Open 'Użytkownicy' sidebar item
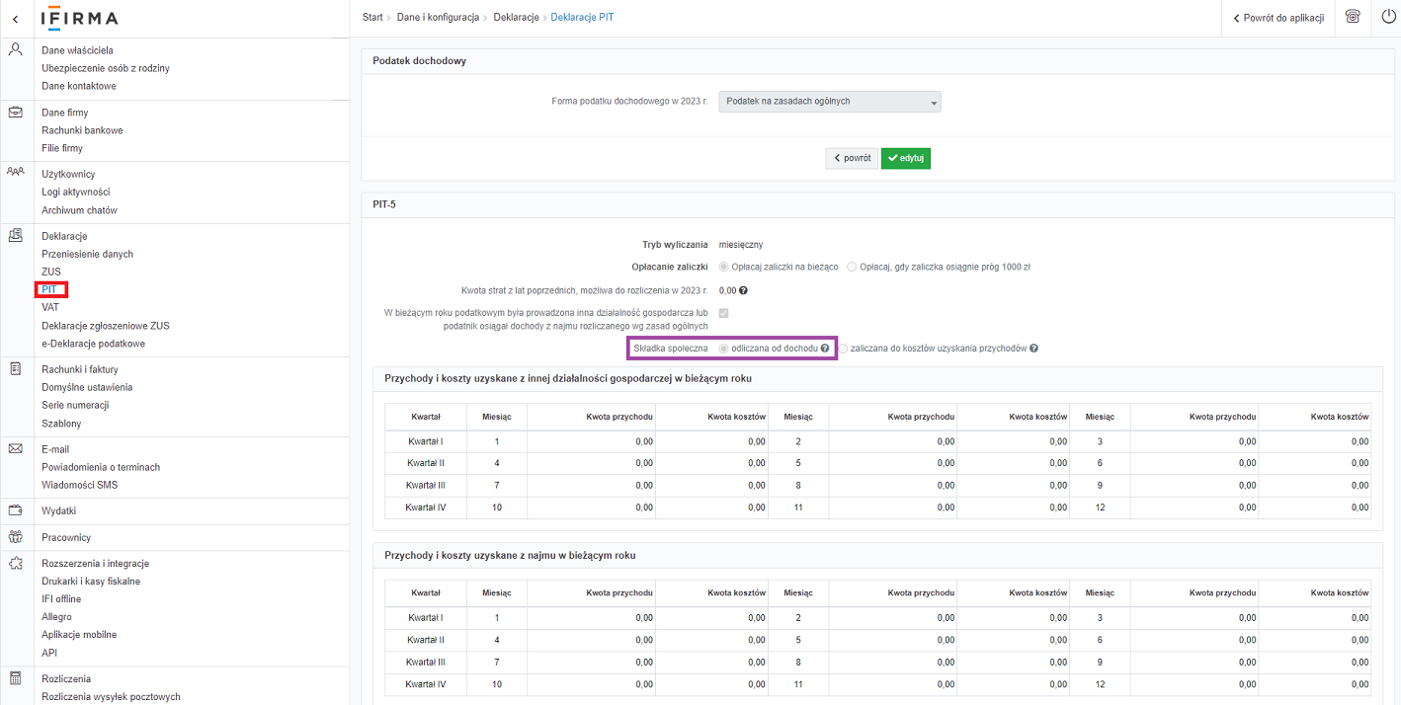1401x705 pixels. pyautogui.click(x=68, y=175)
